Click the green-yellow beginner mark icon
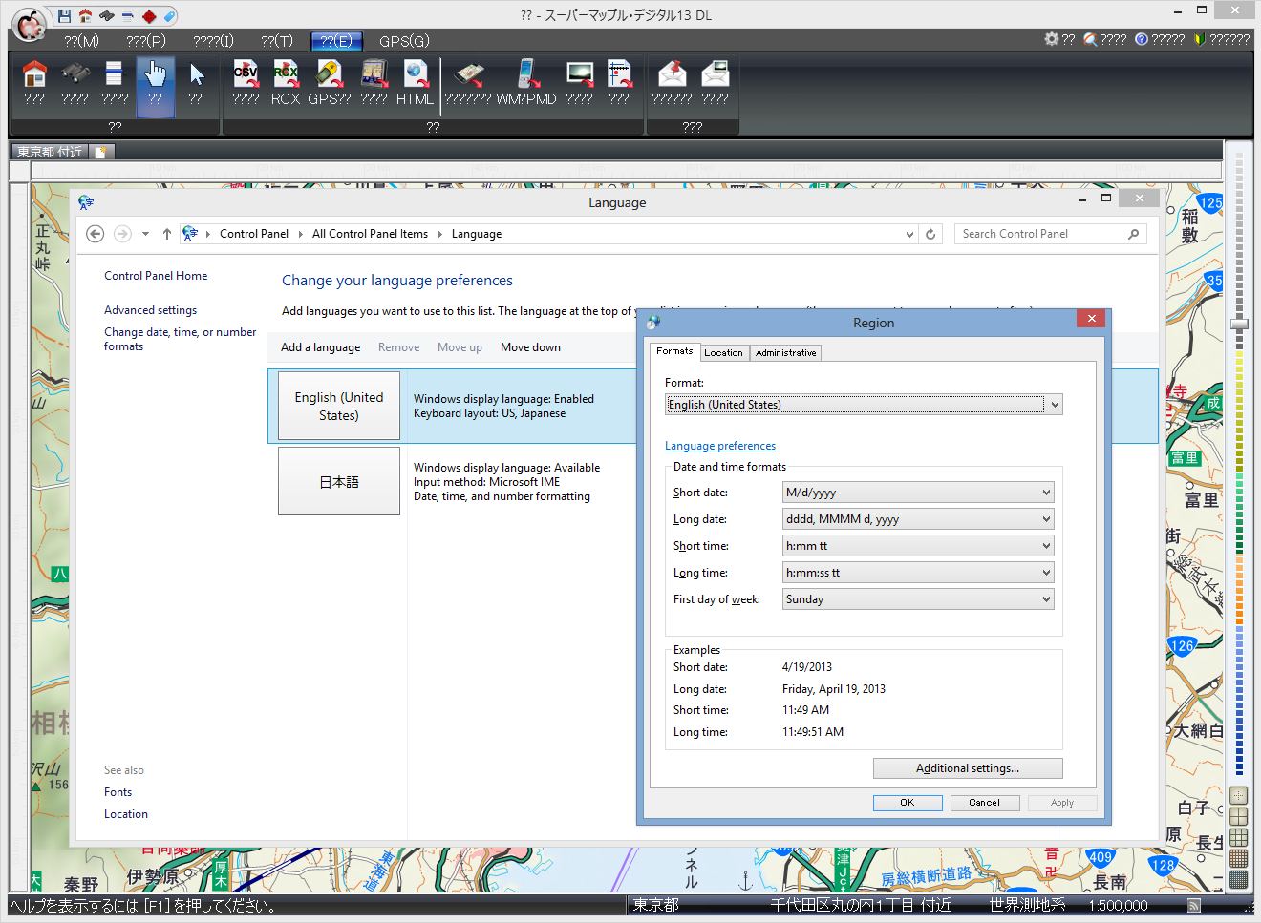This screenshot has width=1261, height=923. click(1200, 39)
